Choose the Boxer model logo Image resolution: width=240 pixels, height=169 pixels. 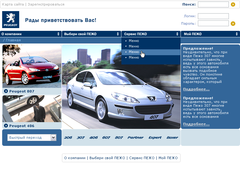[172, 138]
